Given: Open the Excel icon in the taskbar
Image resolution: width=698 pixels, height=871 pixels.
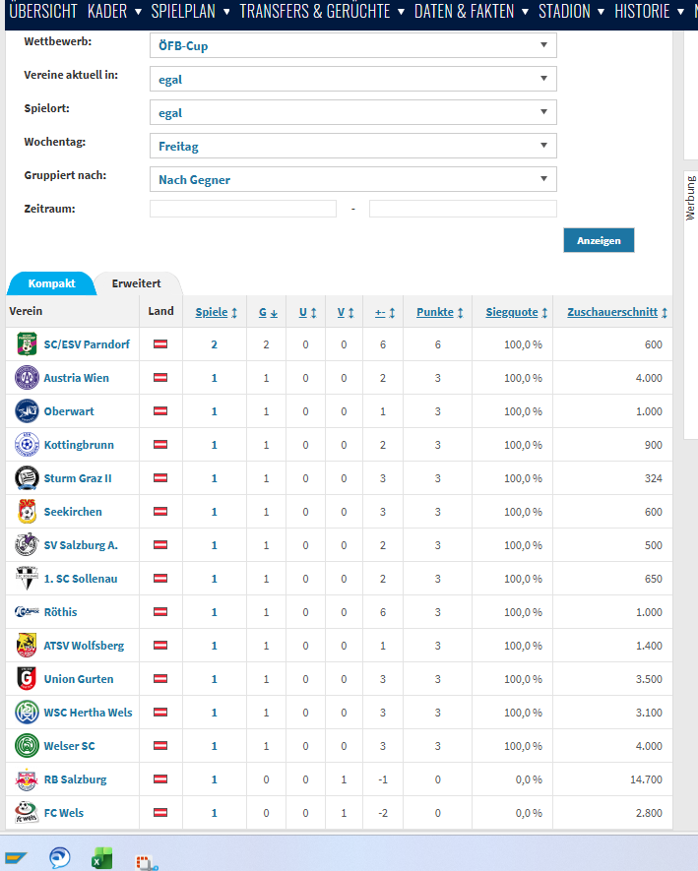Looking at the screenshot, I should [x=101, y=857].
